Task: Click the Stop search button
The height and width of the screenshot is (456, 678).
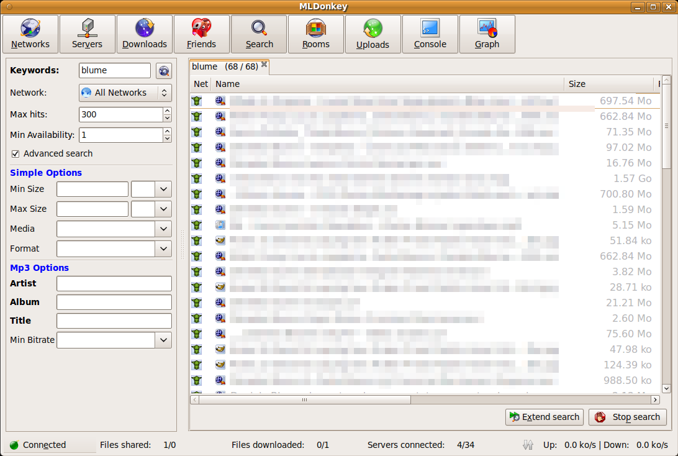Action: click(x=628, y=417)
